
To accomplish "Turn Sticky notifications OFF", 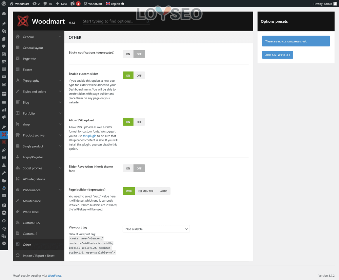I will click(139, 54).
